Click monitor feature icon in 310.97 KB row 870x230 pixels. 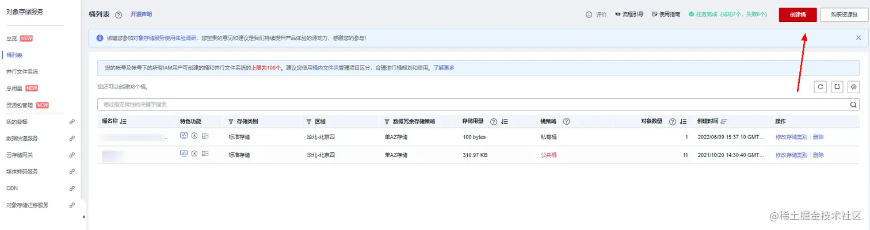184,154
